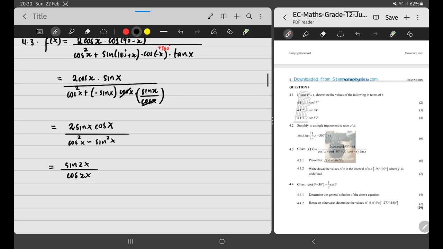Open shape recognition tool in Notes

pos(230,31)
